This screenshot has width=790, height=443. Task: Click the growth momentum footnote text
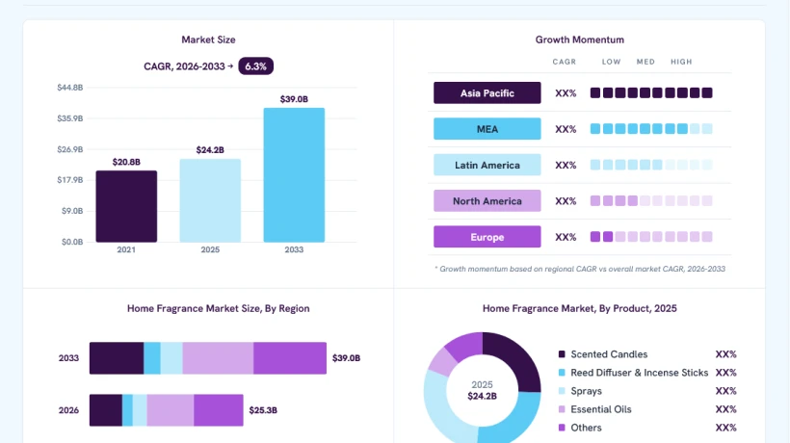pos(580,269)
